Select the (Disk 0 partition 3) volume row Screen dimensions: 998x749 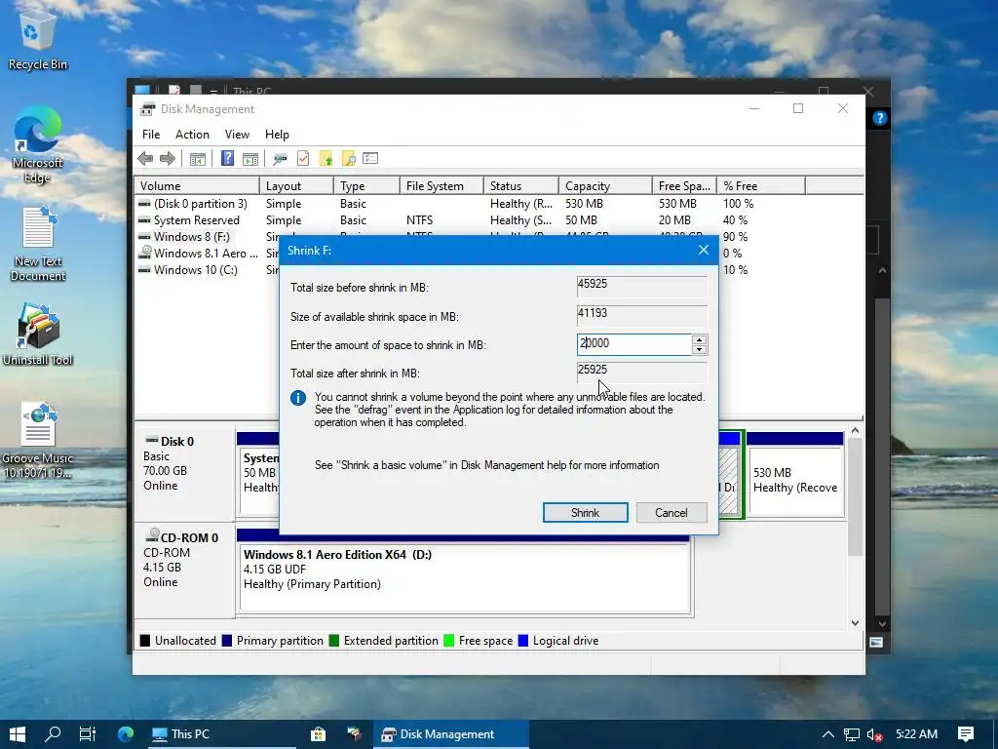(499, 204)
